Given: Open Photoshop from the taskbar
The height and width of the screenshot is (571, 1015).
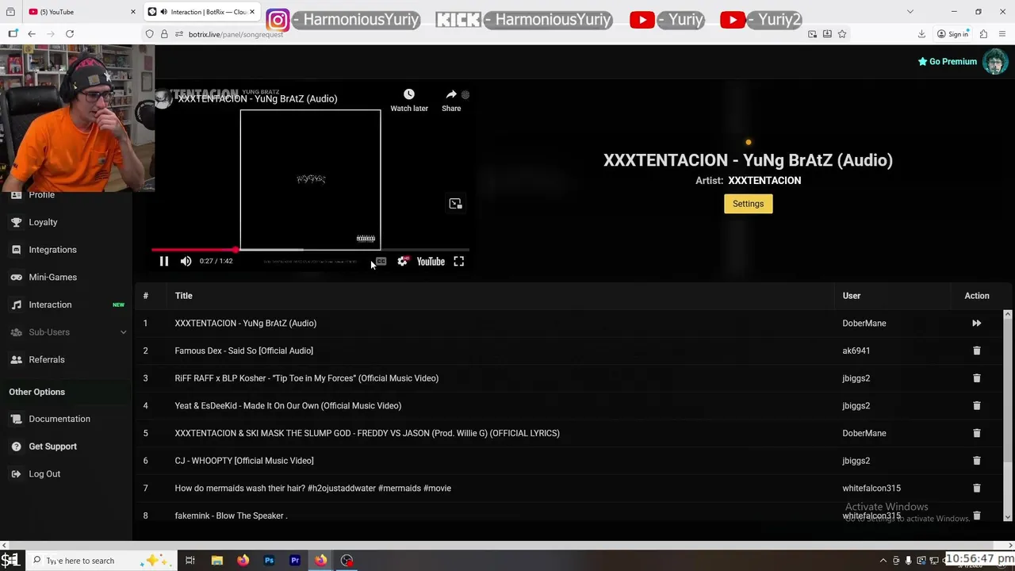Looking at the screenshot, I should 269,561.
